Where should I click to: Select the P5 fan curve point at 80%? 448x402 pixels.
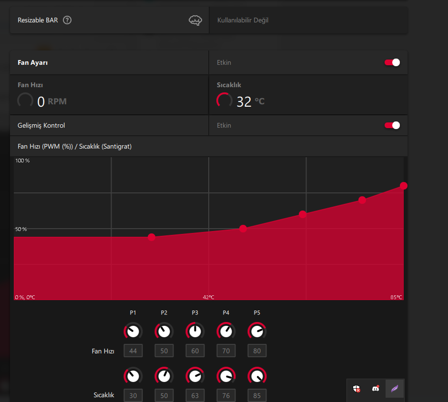click(x=403, y=186)
